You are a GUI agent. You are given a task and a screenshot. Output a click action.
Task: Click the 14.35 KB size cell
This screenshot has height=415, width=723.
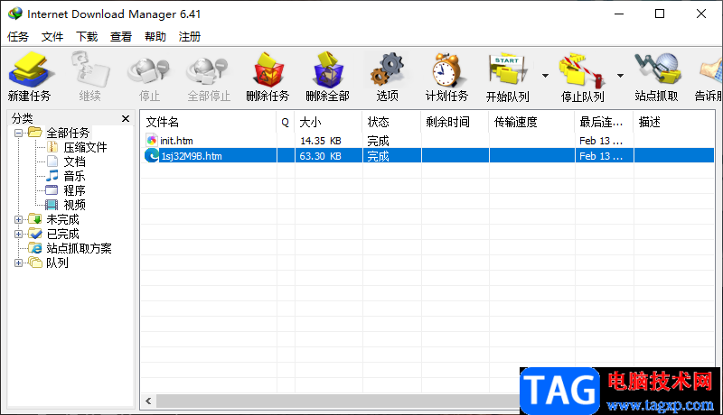coord(321,141)
